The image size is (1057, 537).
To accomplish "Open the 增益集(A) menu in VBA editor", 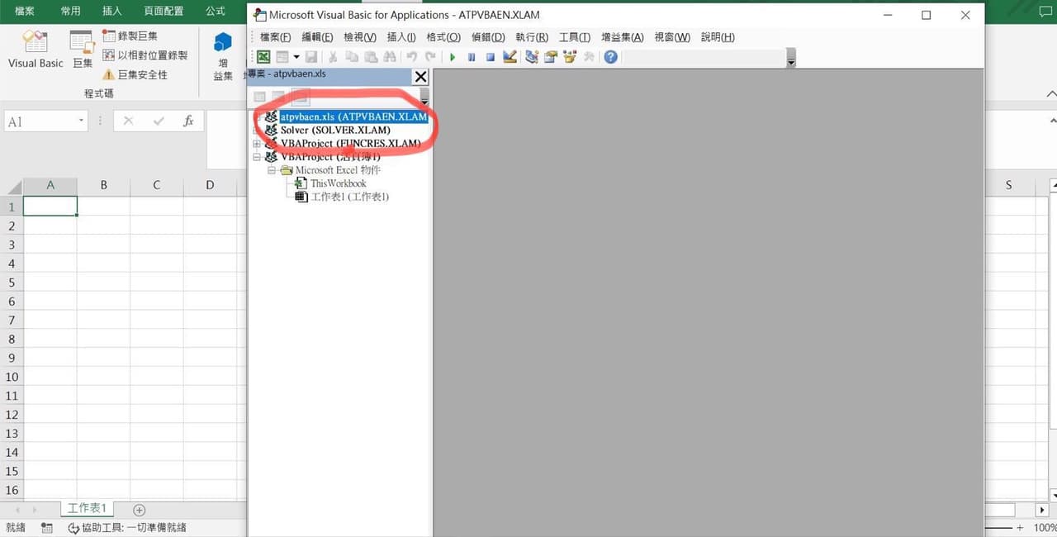I will 623,37.
